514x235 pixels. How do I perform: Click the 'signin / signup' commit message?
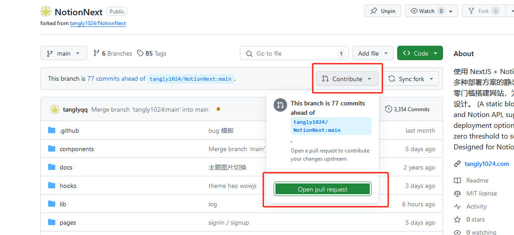(229, 222)
